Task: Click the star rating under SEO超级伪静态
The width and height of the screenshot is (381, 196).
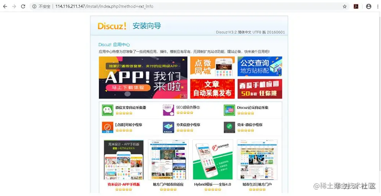Action: (x=185, y=113)
